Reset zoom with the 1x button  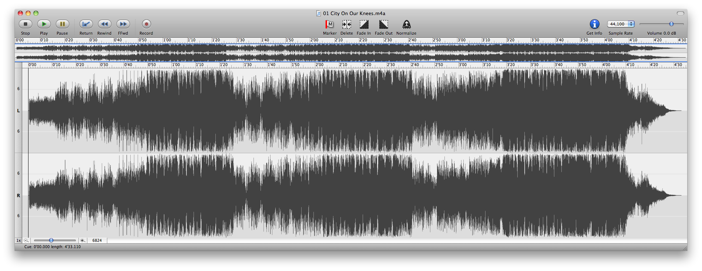19,240
